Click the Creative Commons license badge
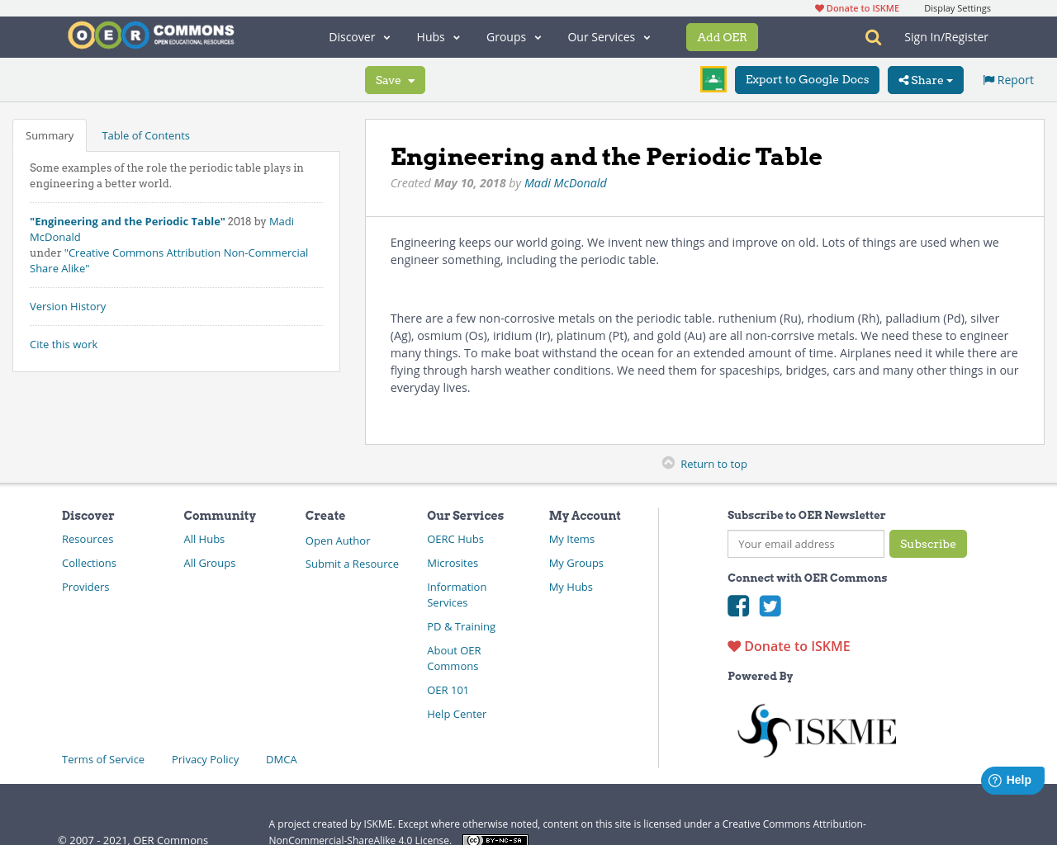The width and height of the screenshot is (1057, 845). pyautogui.click(x=495, y=839)
